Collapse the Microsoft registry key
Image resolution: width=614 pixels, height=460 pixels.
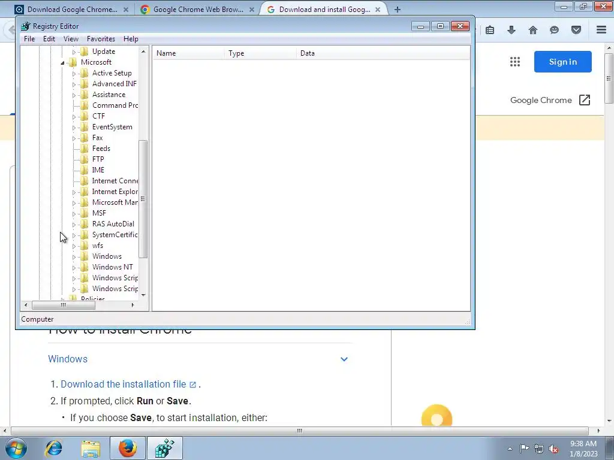tap(62, 62)
